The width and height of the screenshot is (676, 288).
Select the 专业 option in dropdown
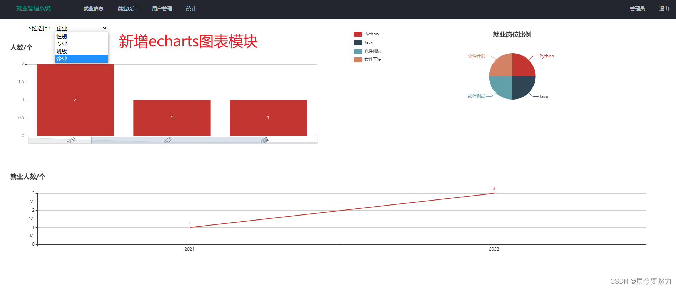click(81, 44)
